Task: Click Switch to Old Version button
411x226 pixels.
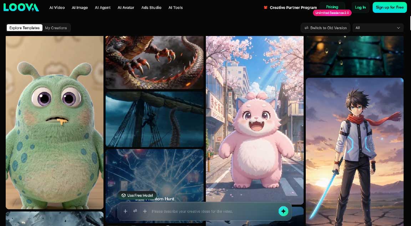Action: [325, 28]
